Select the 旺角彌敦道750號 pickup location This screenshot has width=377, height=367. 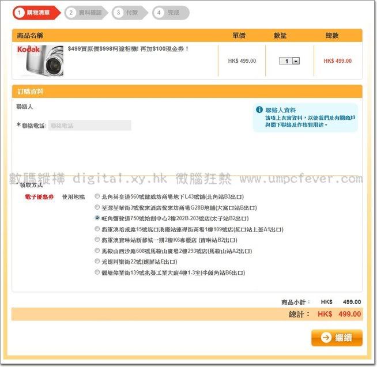pyautogui.click(x=97, y=218)
